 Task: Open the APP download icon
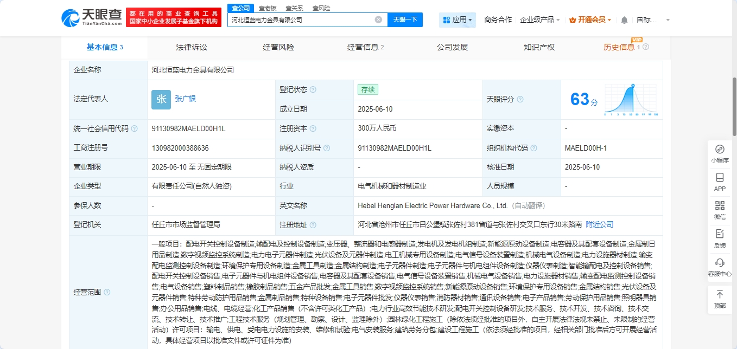coord(720,182)
